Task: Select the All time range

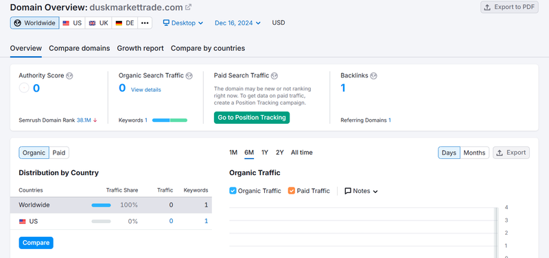Action: pyautogui.click(x=302, y=153)
